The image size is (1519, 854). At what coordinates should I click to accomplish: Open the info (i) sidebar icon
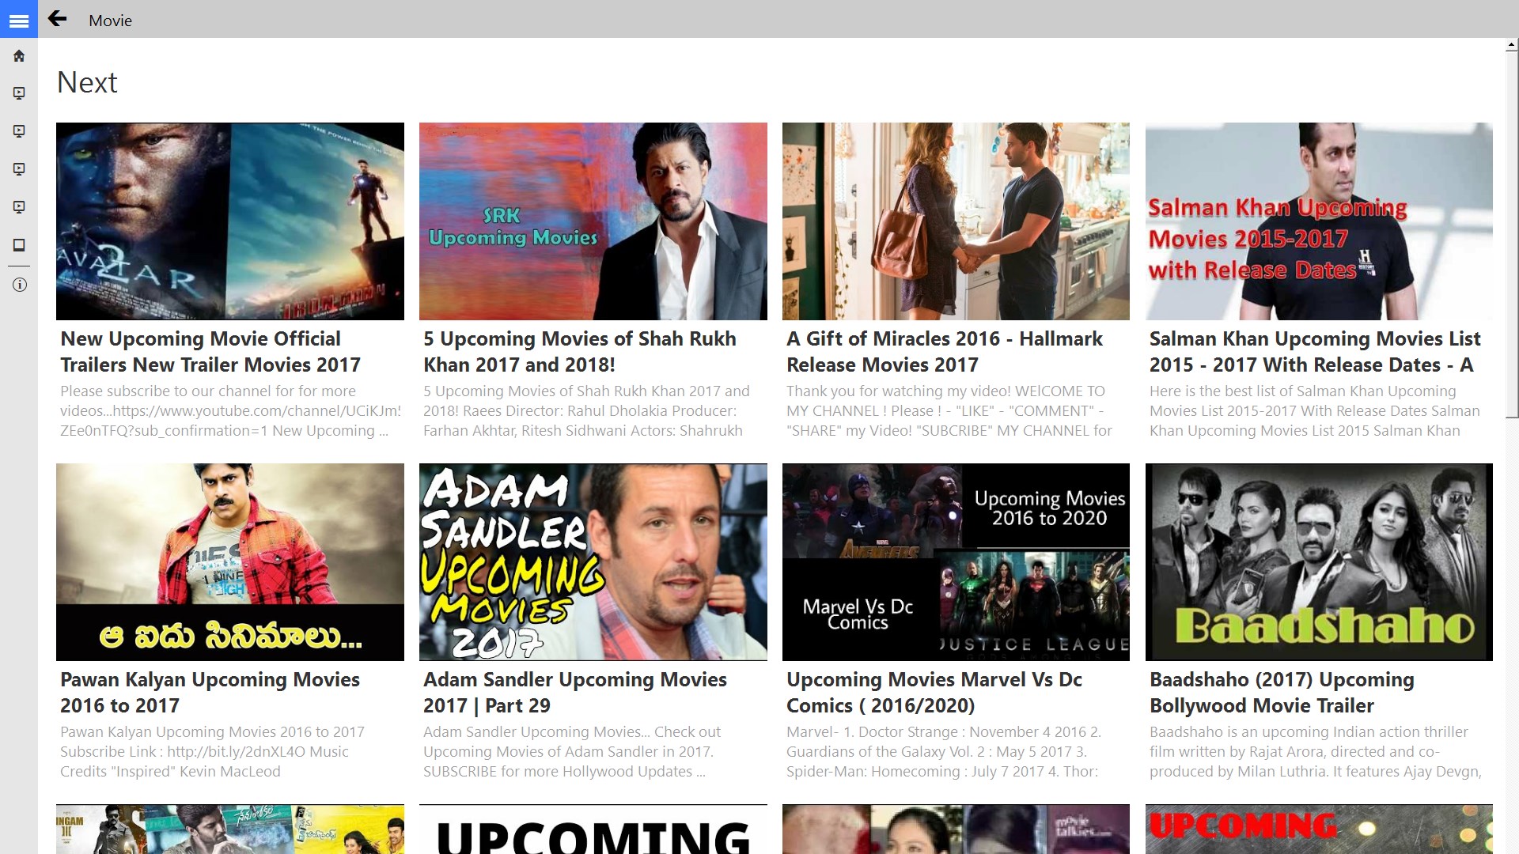click(19, 285)
